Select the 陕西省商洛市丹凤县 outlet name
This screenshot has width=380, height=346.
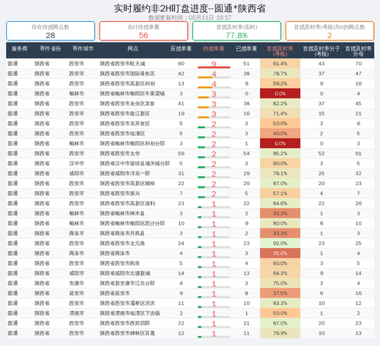(122, 234)
